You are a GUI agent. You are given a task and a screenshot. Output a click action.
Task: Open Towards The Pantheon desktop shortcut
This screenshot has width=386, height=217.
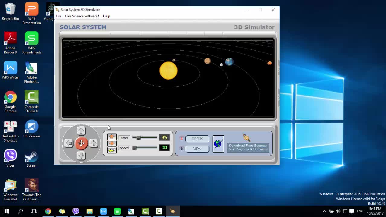tap(31, 190)
